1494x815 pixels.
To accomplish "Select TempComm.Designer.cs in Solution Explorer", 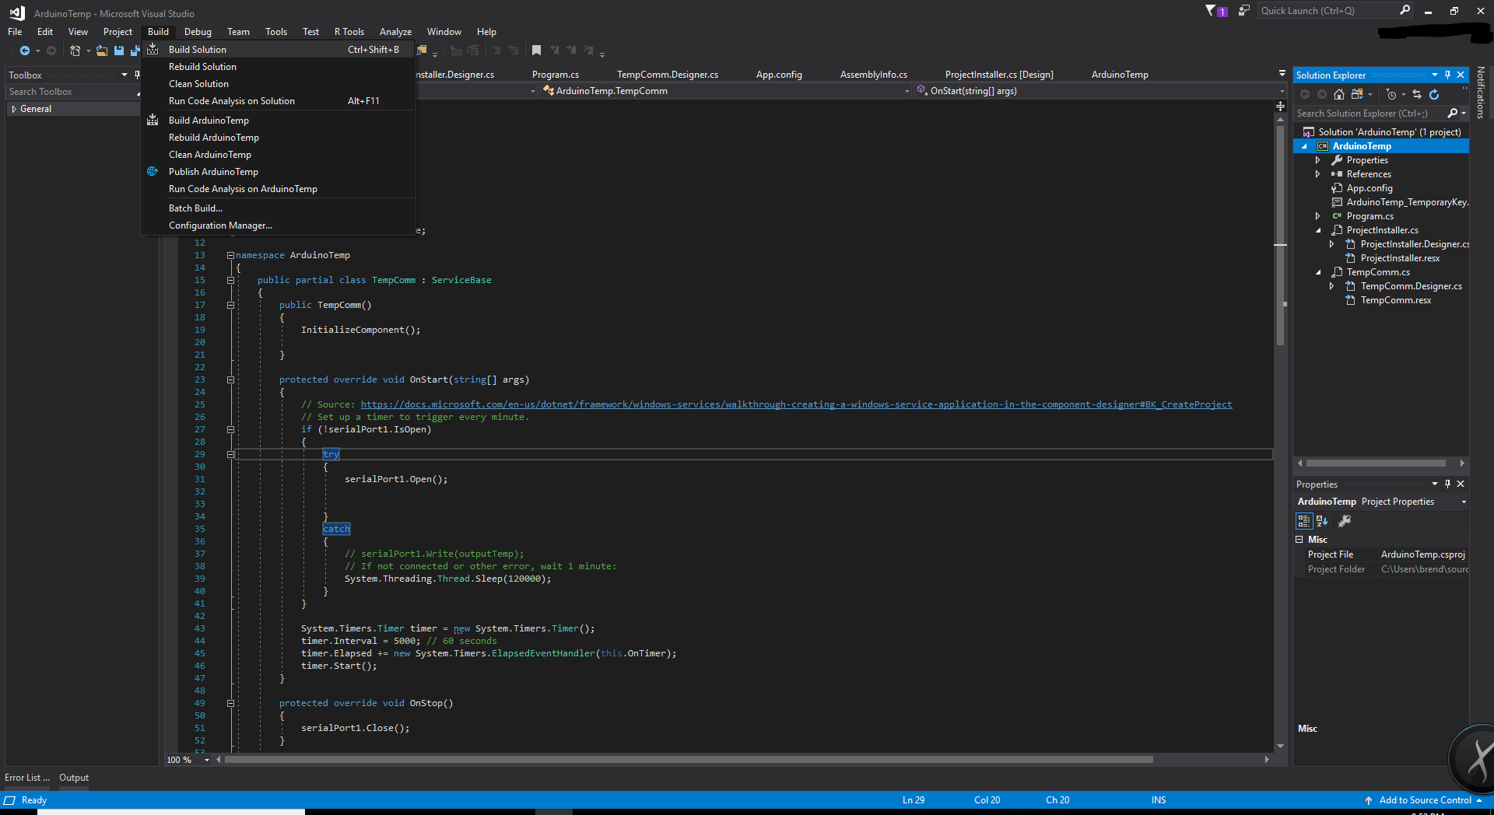I will (1411, 286).
